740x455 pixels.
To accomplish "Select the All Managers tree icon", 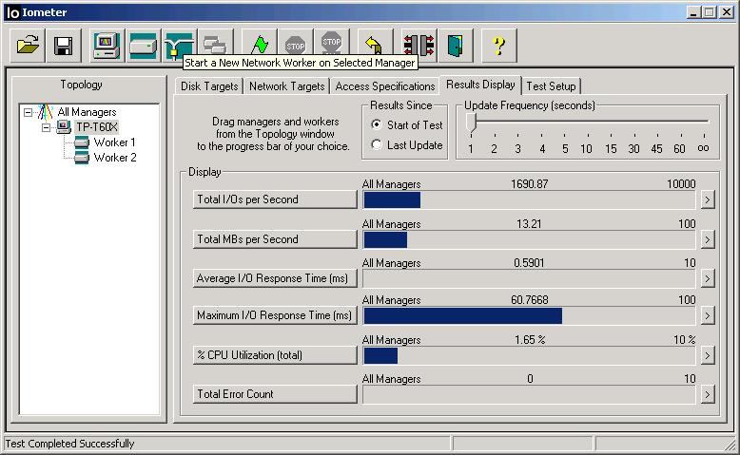I will (x=46, y=112).
